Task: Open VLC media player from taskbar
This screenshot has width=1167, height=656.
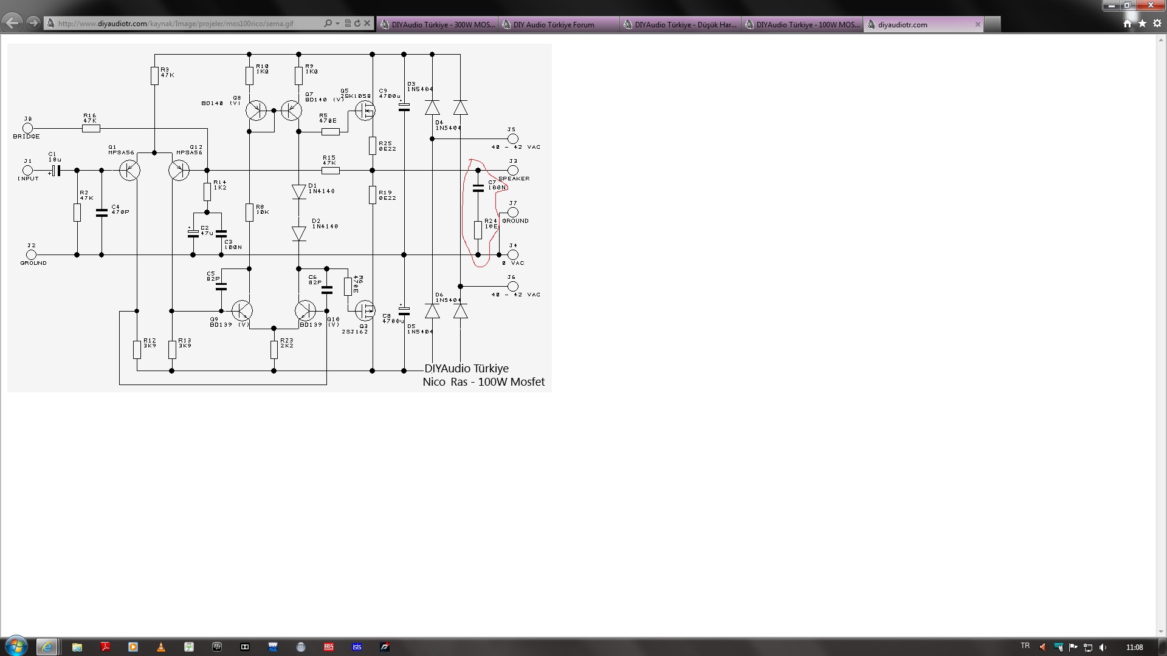Action: click(161, 647)
